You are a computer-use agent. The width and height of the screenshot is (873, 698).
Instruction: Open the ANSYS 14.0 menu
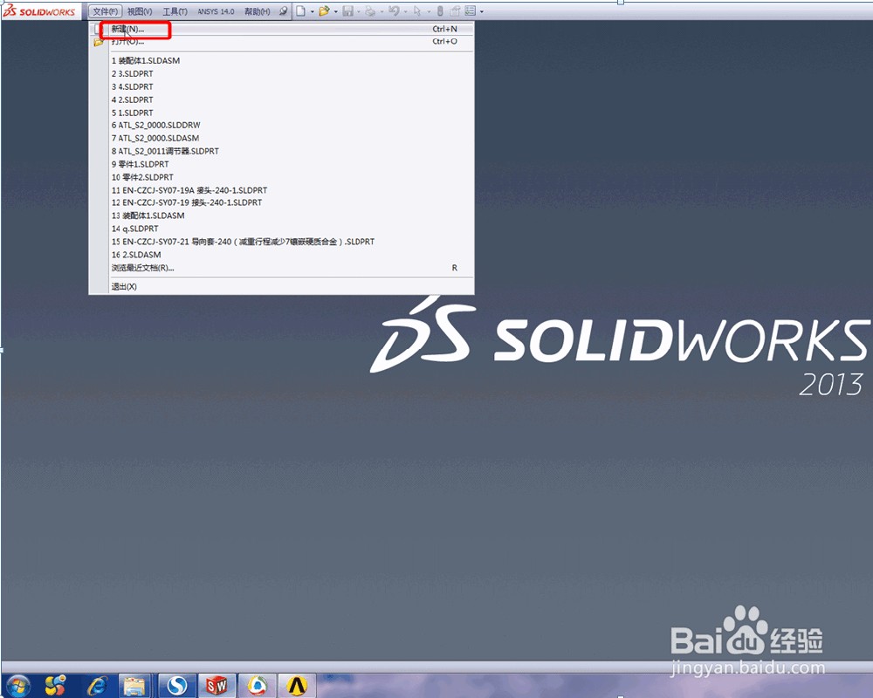click(216, 11)
